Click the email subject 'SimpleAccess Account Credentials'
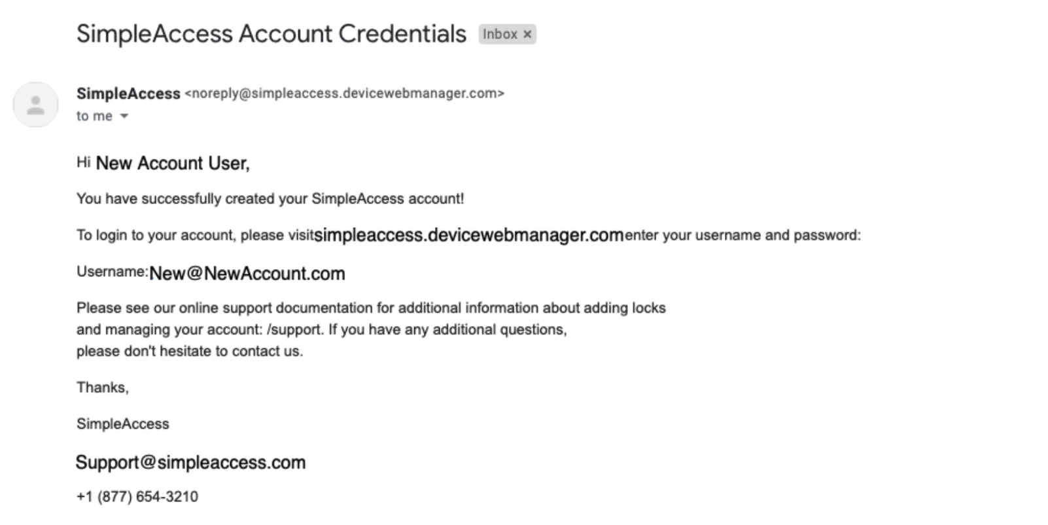Image resolution: width=1048 pixels, height=525 pixels. pyautogui.click(x=271, y=34)
